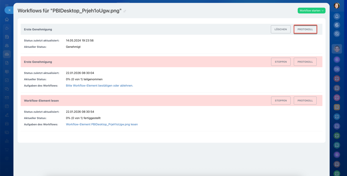Click the pin icon beside the page title
Screen dimensions: 347x176
click(125, 11)
